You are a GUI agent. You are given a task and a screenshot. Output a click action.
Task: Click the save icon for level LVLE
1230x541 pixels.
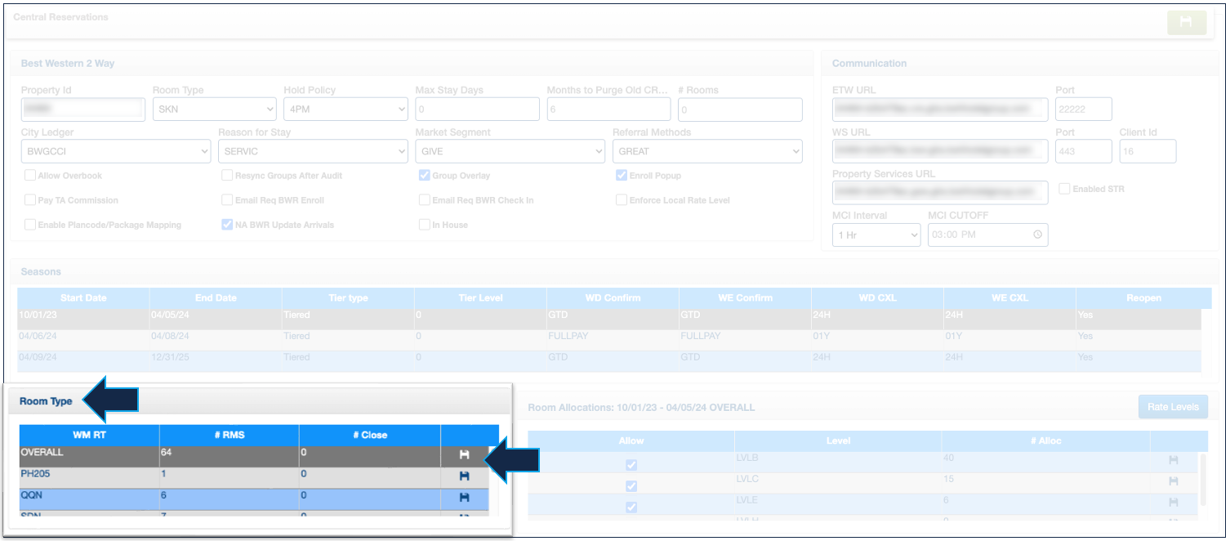point(1173,502)
